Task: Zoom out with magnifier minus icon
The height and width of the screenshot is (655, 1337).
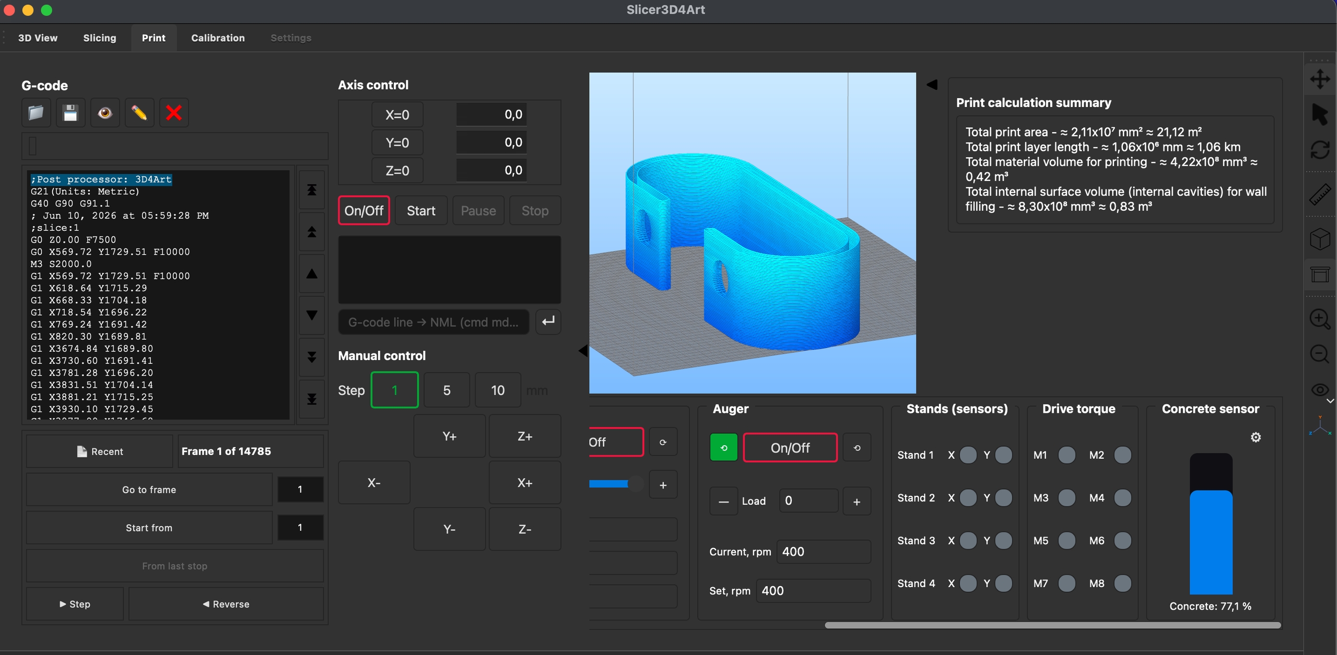Action: tap(1320, 354)
